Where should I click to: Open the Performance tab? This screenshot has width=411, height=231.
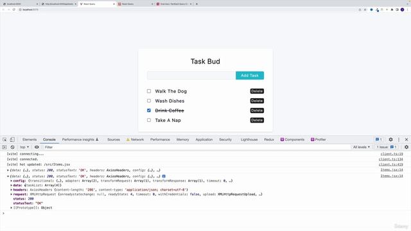160,140
